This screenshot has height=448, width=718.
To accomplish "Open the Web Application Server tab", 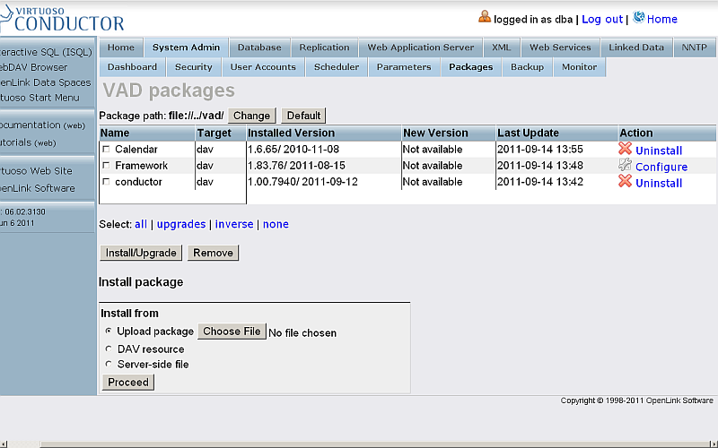I will pos(421,47).
